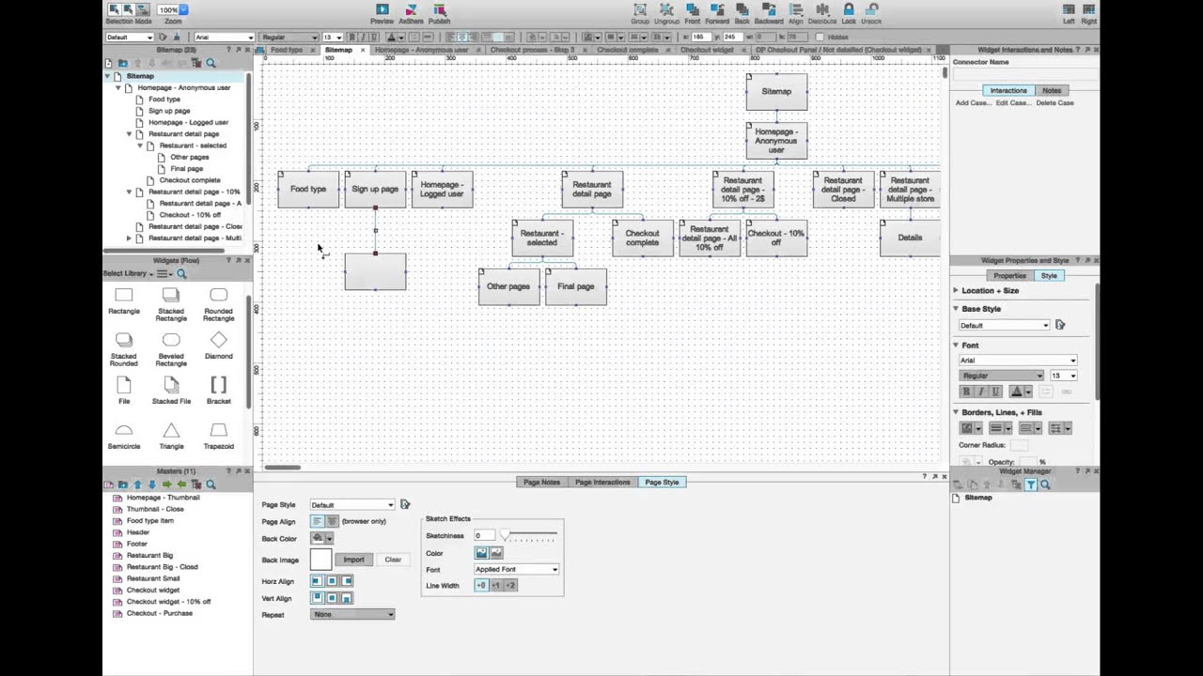Open the Zoom 100% dropdown
Image resolution: width=1203 pixels, height=676 pixels.
pyautogui.click(x=172, y=9)
